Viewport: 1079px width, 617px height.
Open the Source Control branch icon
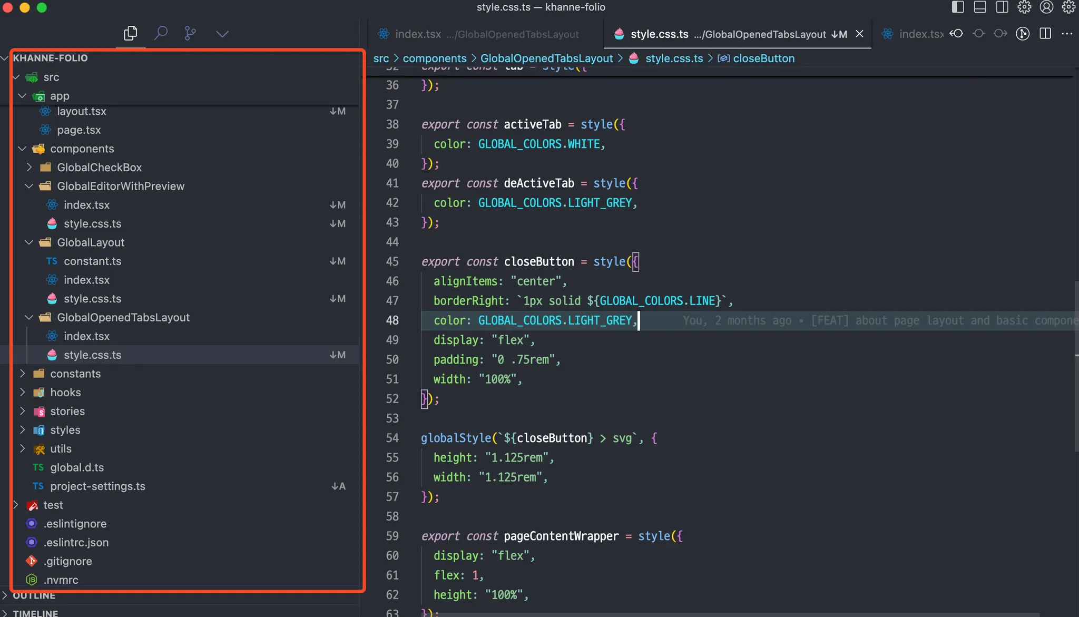pos(190,33)
